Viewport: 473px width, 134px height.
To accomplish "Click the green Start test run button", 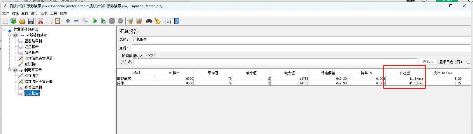I will (95, 21).
